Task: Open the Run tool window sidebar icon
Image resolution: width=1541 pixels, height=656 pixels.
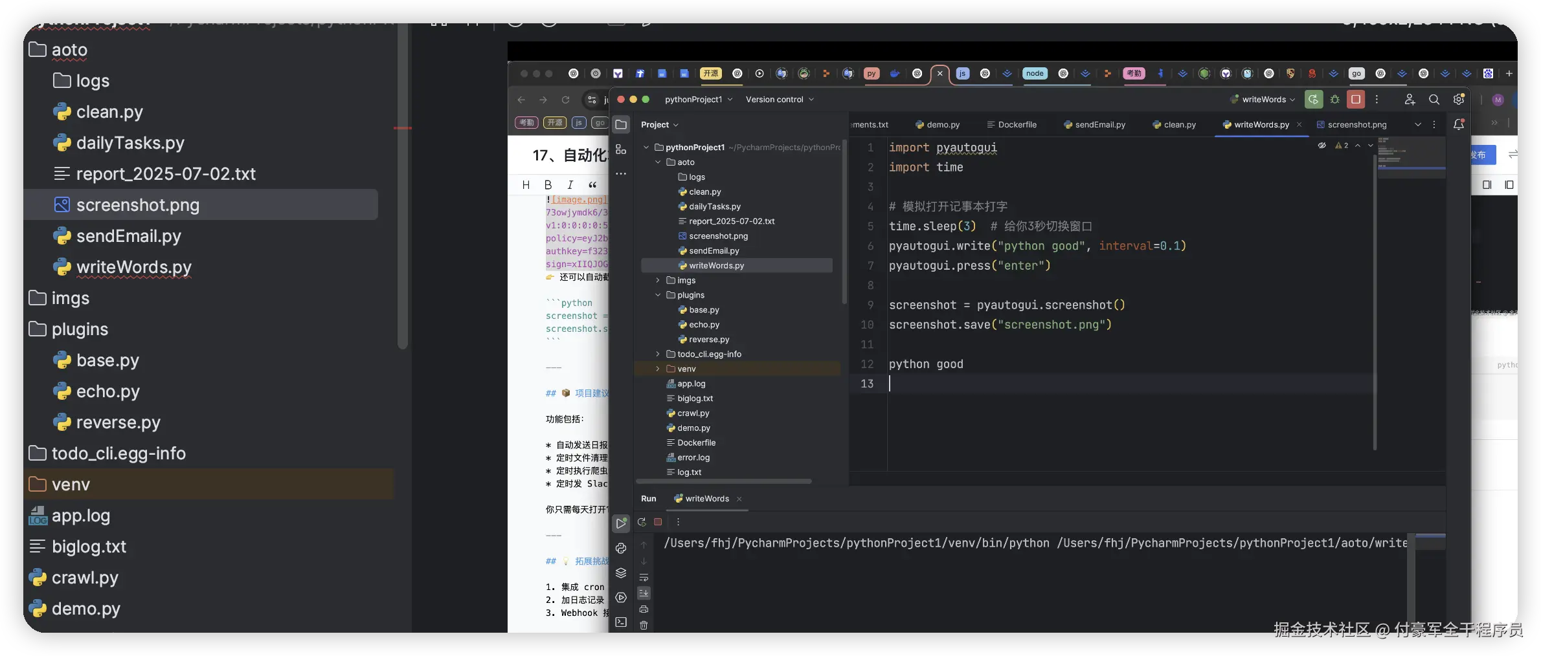Action: tap(621, 523)
